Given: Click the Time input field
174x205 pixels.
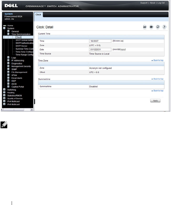Looking at the screenshot, I should click(x=100, y=41).
